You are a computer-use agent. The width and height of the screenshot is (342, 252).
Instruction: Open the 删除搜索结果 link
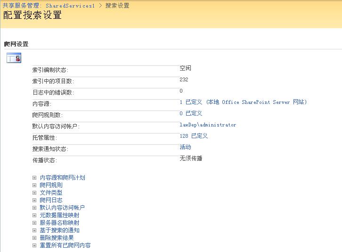click(57, 238)
